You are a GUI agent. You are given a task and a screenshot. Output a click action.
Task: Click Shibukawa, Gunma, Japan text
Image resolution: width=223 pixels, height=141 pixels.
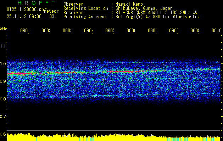click(x=144, y=8)
